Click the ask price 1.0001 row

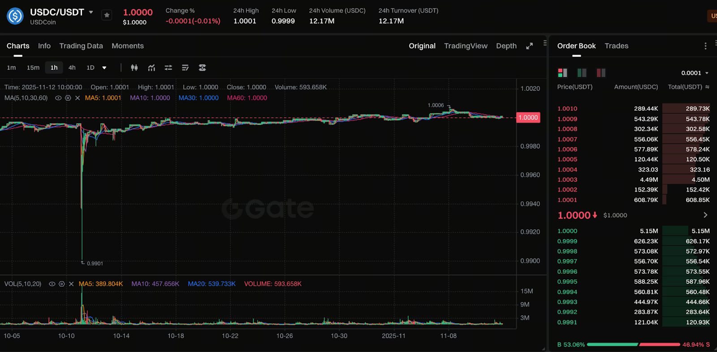click(x=634, y=200)
